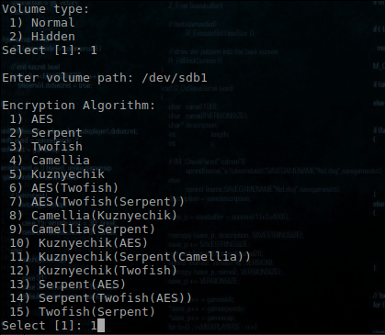Screen dimensions: 385x335
Task: Select AES(Twofish(Serpent)) cascade entry
Action: click(x=96, y=202)
